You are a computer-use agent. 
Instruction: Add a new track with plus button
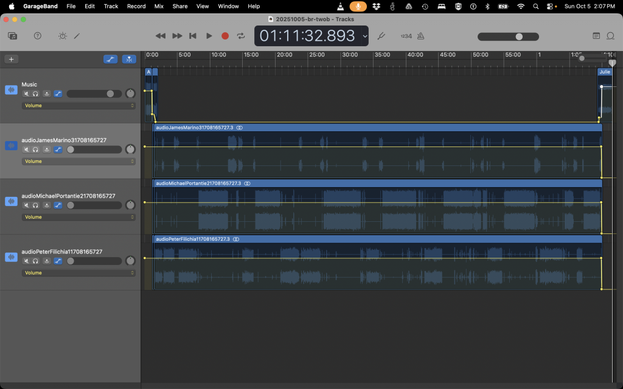pos(10,59)
